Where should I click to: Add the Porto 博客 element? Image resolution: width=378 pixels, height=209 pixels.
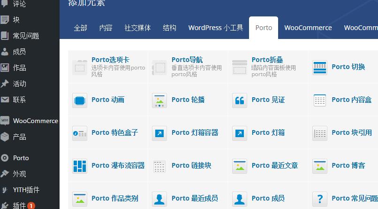(343, 166)
